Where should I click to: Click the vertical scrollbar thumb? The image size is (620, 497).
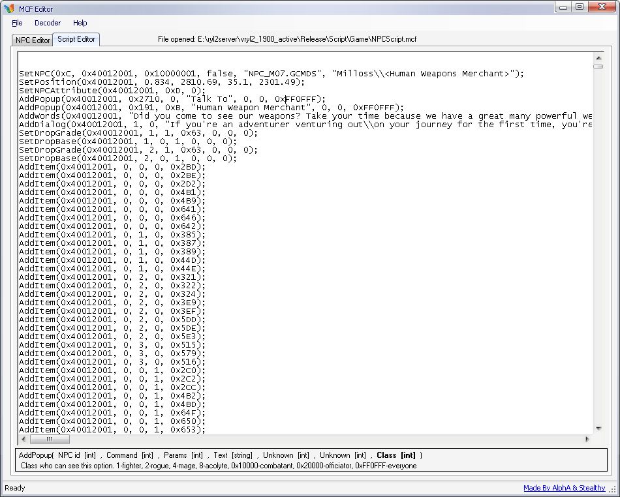tap(598, 66)
